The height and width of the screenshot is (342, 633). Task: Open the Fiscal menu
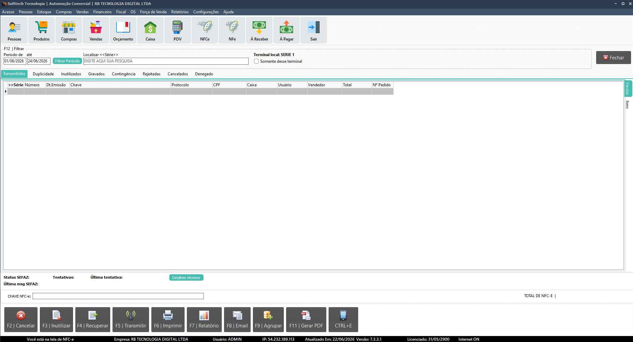tap(121, 12)
